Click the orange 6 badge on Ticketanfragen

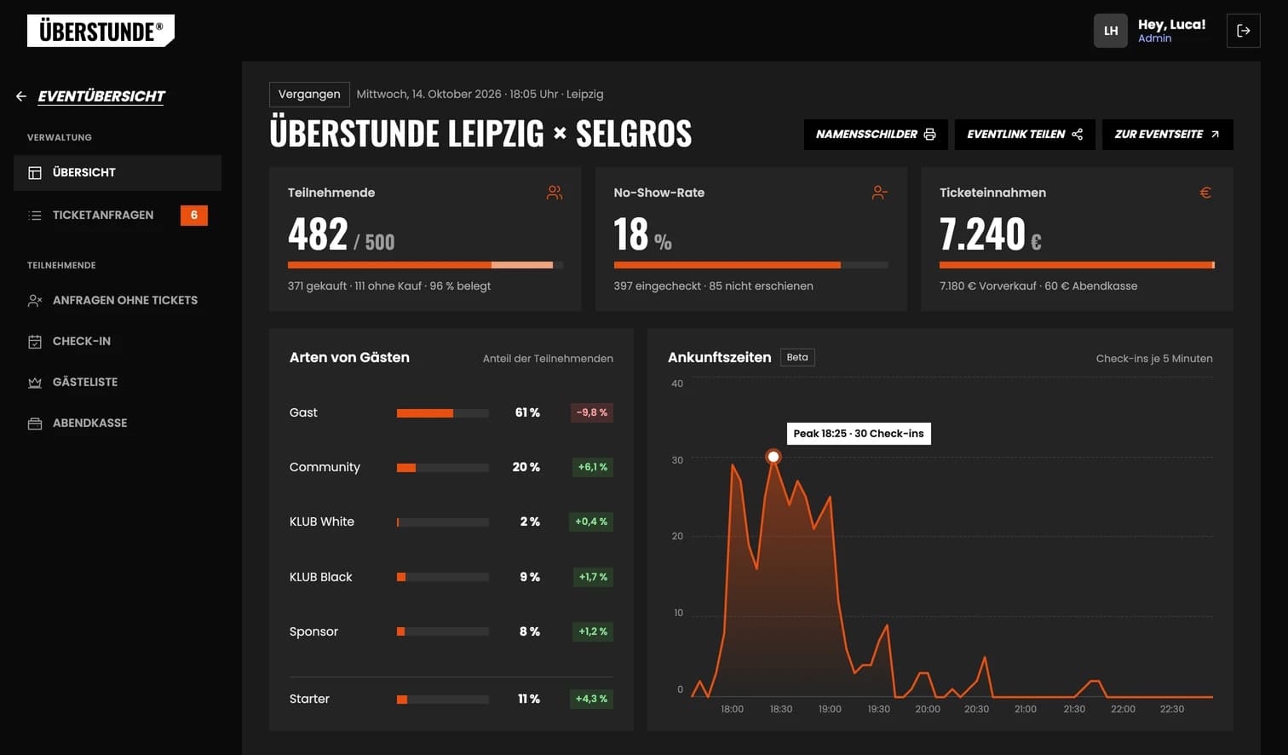[194, 216]
